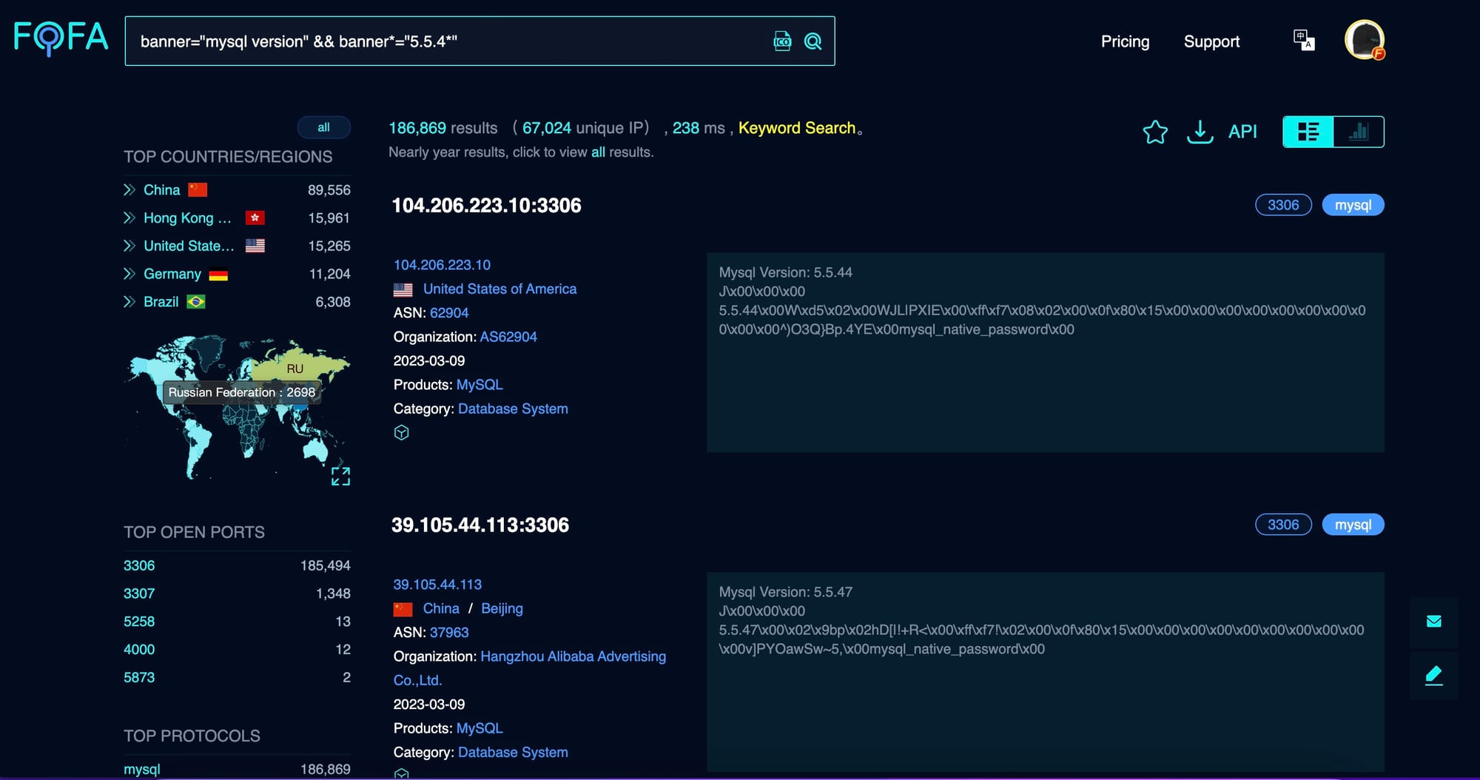
Task: Click the cube icon under 104.206.223.10
Action: click(x=401, y=433)
